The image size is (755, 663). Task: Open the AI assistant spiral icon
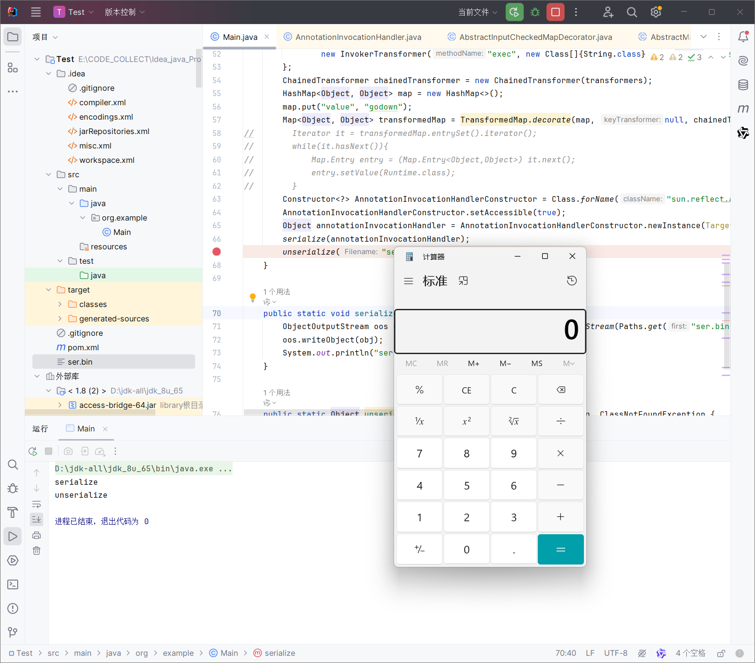click(743, 61)
